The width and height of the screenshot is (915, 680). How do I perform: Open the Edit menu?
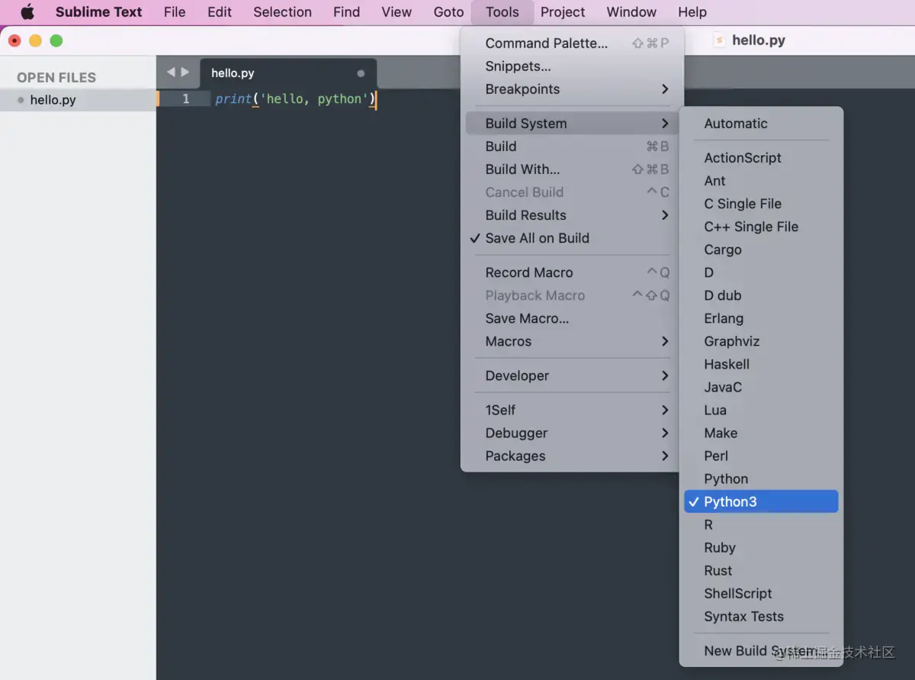click(220, 12)
